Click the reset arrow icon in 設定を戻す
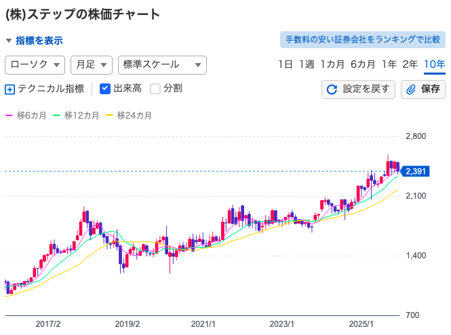 [x=332, y=90]
